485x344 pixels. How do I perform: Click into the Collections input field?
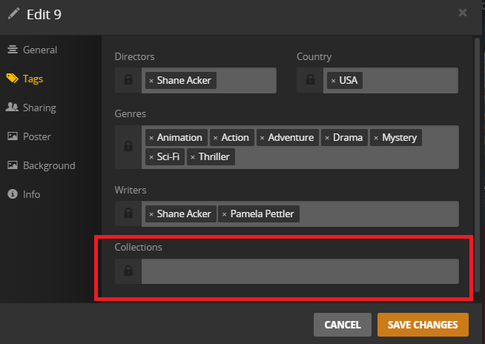[x=300, y=271]
